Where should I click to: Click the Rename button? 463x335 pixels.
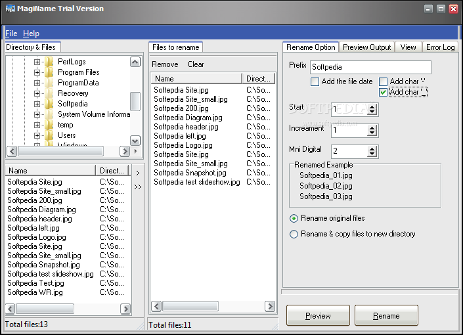(x=386, y=316)
